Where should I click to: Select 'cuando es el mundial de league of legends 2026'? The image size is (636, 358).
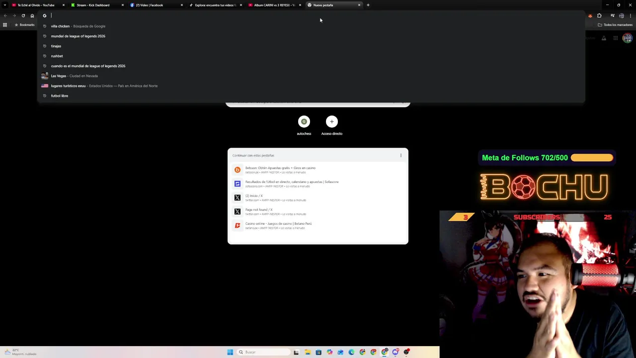[x=311, y=66]
